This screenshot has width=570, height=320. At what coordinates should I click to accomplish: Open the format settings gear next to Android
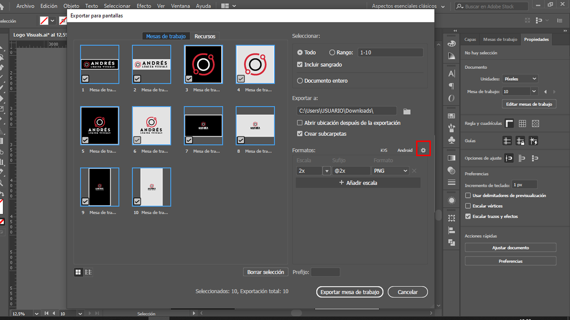point(423,150)
